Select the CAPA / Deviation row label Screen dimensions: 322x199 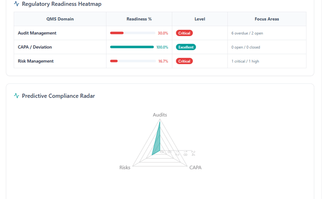(x=35, y=47)
